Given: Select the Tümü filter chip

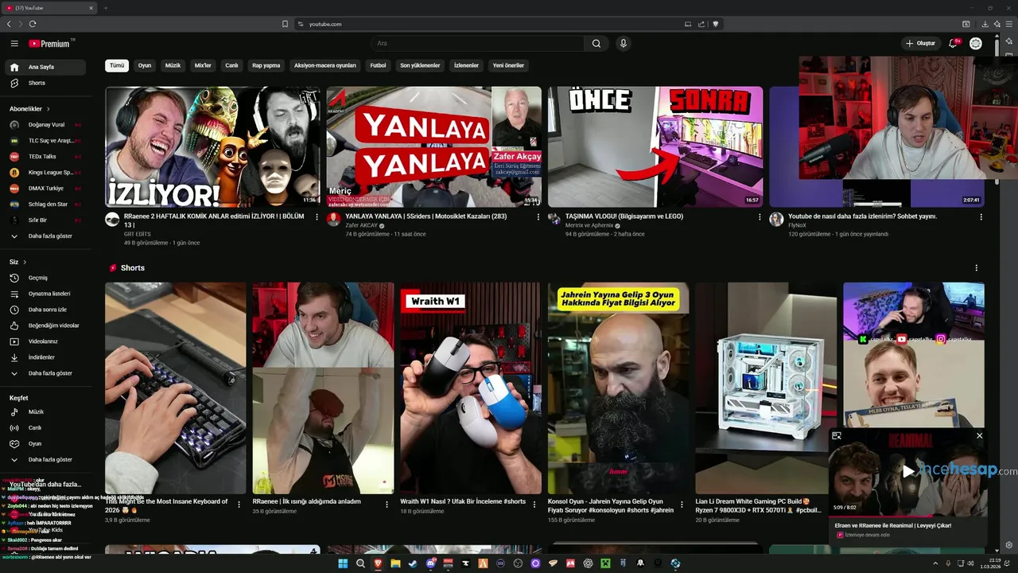Looking at the screenshot, I should pyautogui.click(x=117, y=65).
